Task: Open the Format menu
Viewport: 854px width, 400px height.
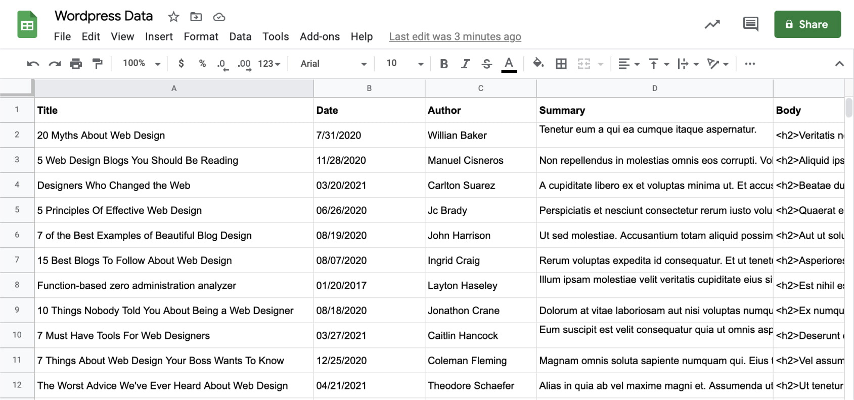Action: coord(201,36)
